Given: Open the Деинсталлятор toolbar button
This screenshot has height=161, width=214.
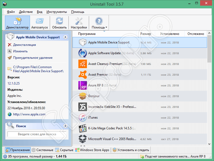Looking at the screenshot, I should [x=17, y=23].
